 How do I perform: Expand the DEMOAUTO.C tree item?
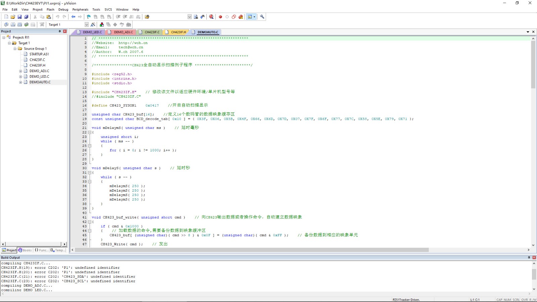pos(20,82)
